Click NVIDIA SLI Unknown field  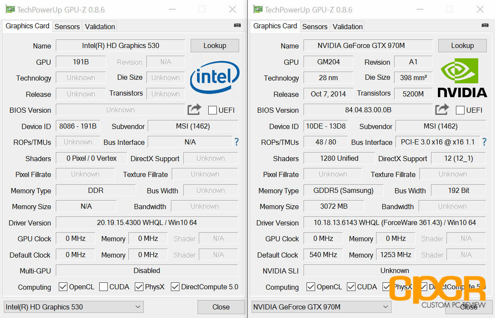(x=395, y=270)
